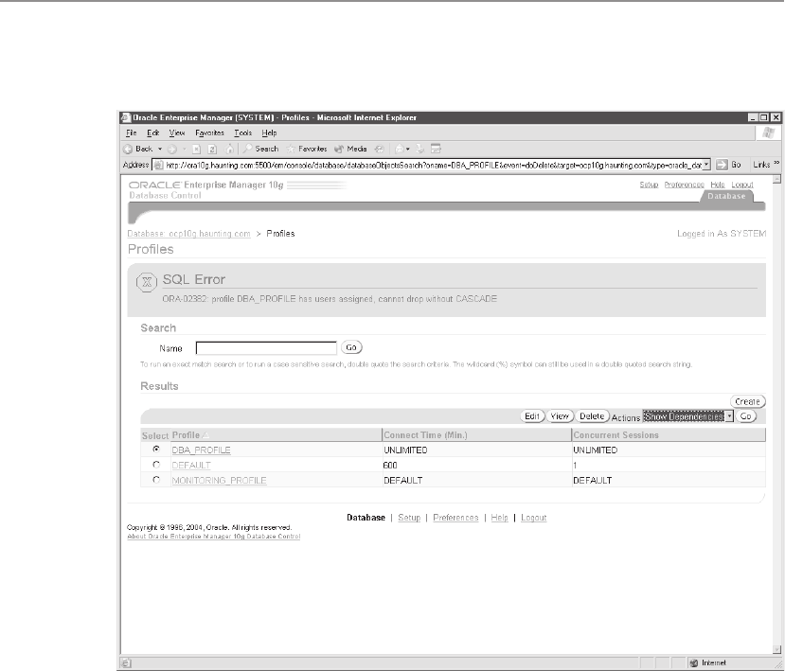The width and height of the screenshot is (785, 671).
Task: Open the Favorites toolbar star button
Action: tap(307, 150)
